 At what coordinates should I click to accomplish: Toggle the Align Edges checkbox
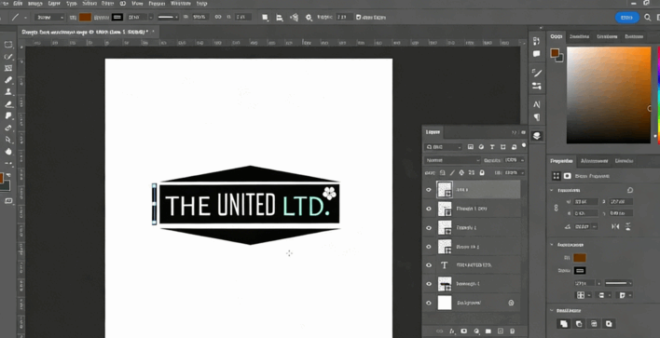358,18
